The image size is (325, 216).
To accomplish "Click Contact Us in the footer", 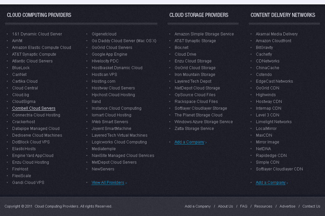I will (x=311, y=206).
